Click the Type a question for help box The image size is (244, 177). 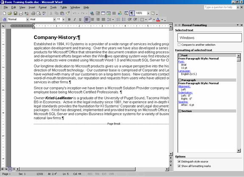220,7
